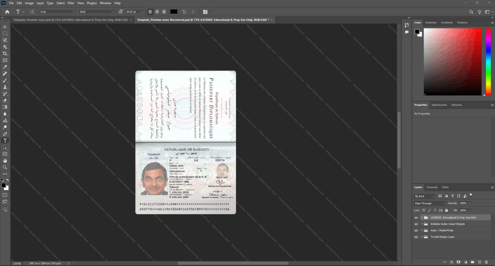
Task: Click the Opacity 100% input field
Action: pos(463,203)
